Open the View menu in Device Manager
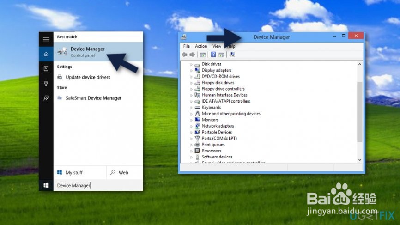The height and width of the screenshot is (225, 400). [217, 46]
